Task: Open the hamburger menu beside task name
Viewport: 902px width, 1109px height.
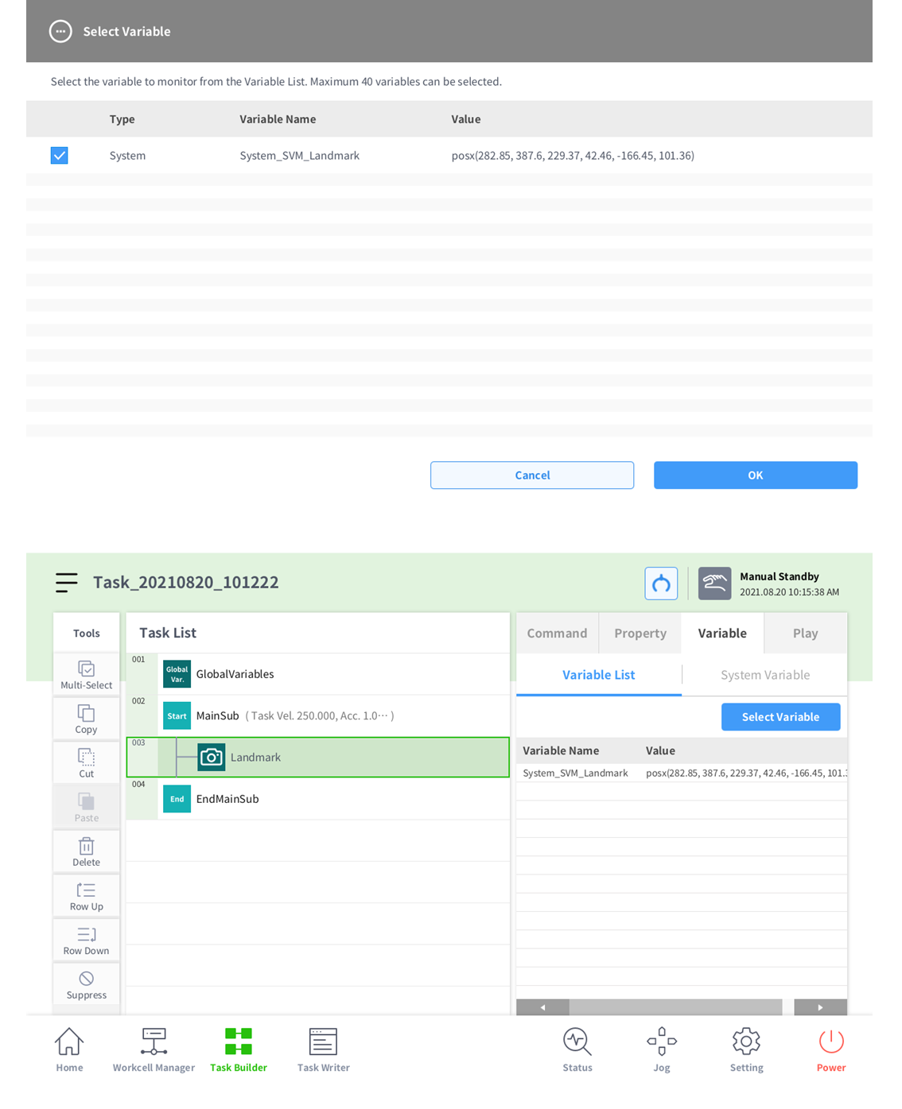Action: [x=67, y=583]
